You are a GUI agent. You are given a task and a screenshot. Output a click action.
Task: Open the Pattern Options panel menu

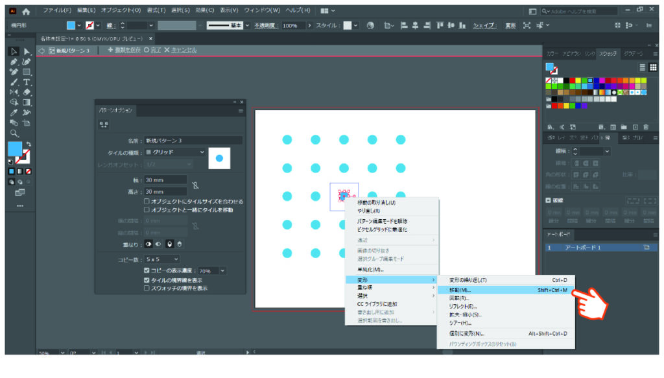click(x=241, y=110)
